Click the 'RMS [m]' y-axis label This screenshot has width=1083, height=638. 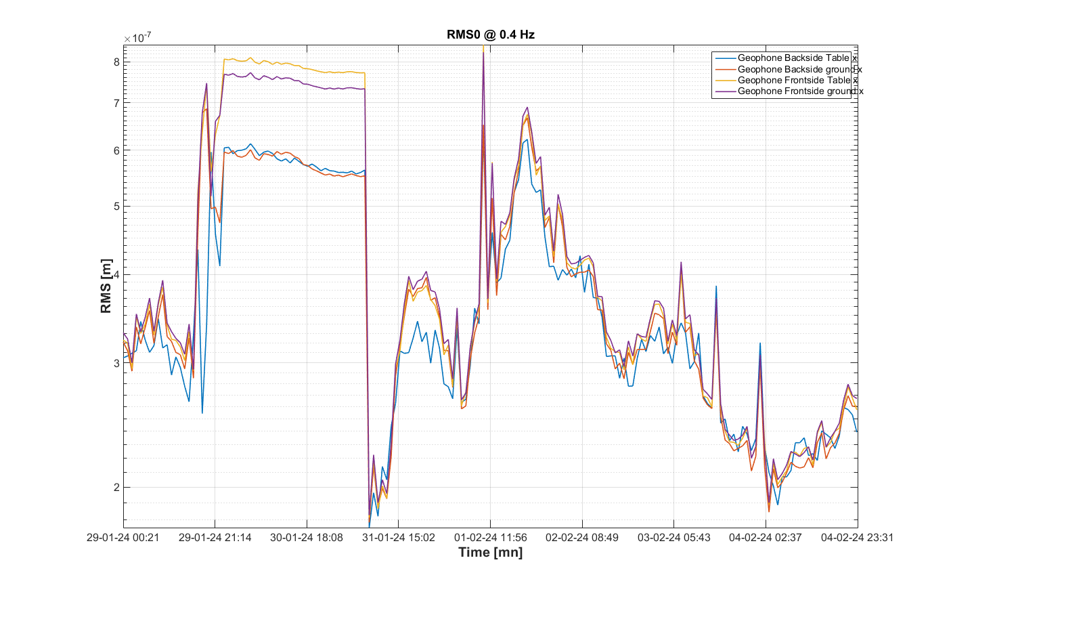(106, 286)
